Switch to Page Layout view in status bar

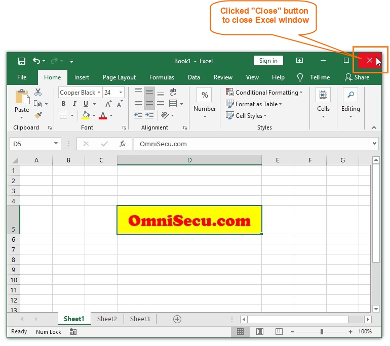pos(260,332)
